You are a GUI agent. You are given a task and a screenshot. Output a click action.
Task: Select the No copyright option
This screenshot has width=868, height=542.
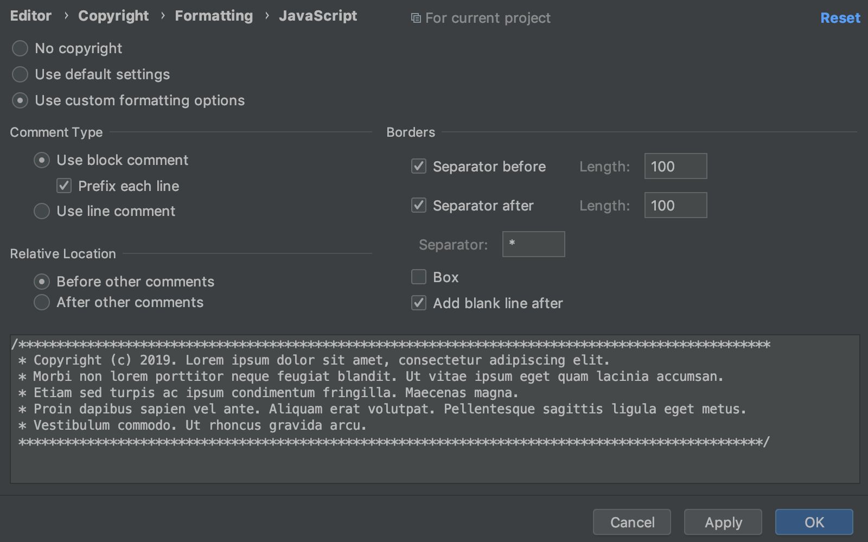click(x=20, y=48)
